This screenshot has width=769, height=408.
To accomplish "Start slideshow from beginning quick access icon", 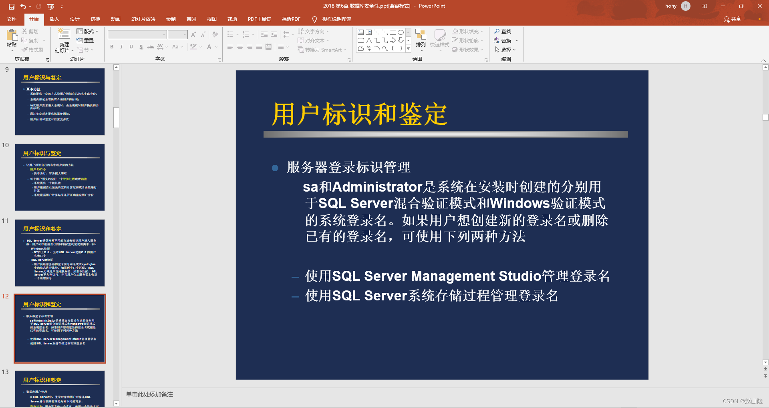I will point(50,6).
